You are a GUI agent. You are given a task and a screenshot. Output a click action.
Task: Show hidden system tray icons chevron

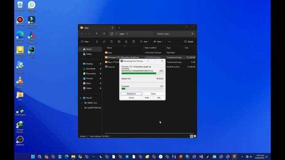tap(242, 156)
